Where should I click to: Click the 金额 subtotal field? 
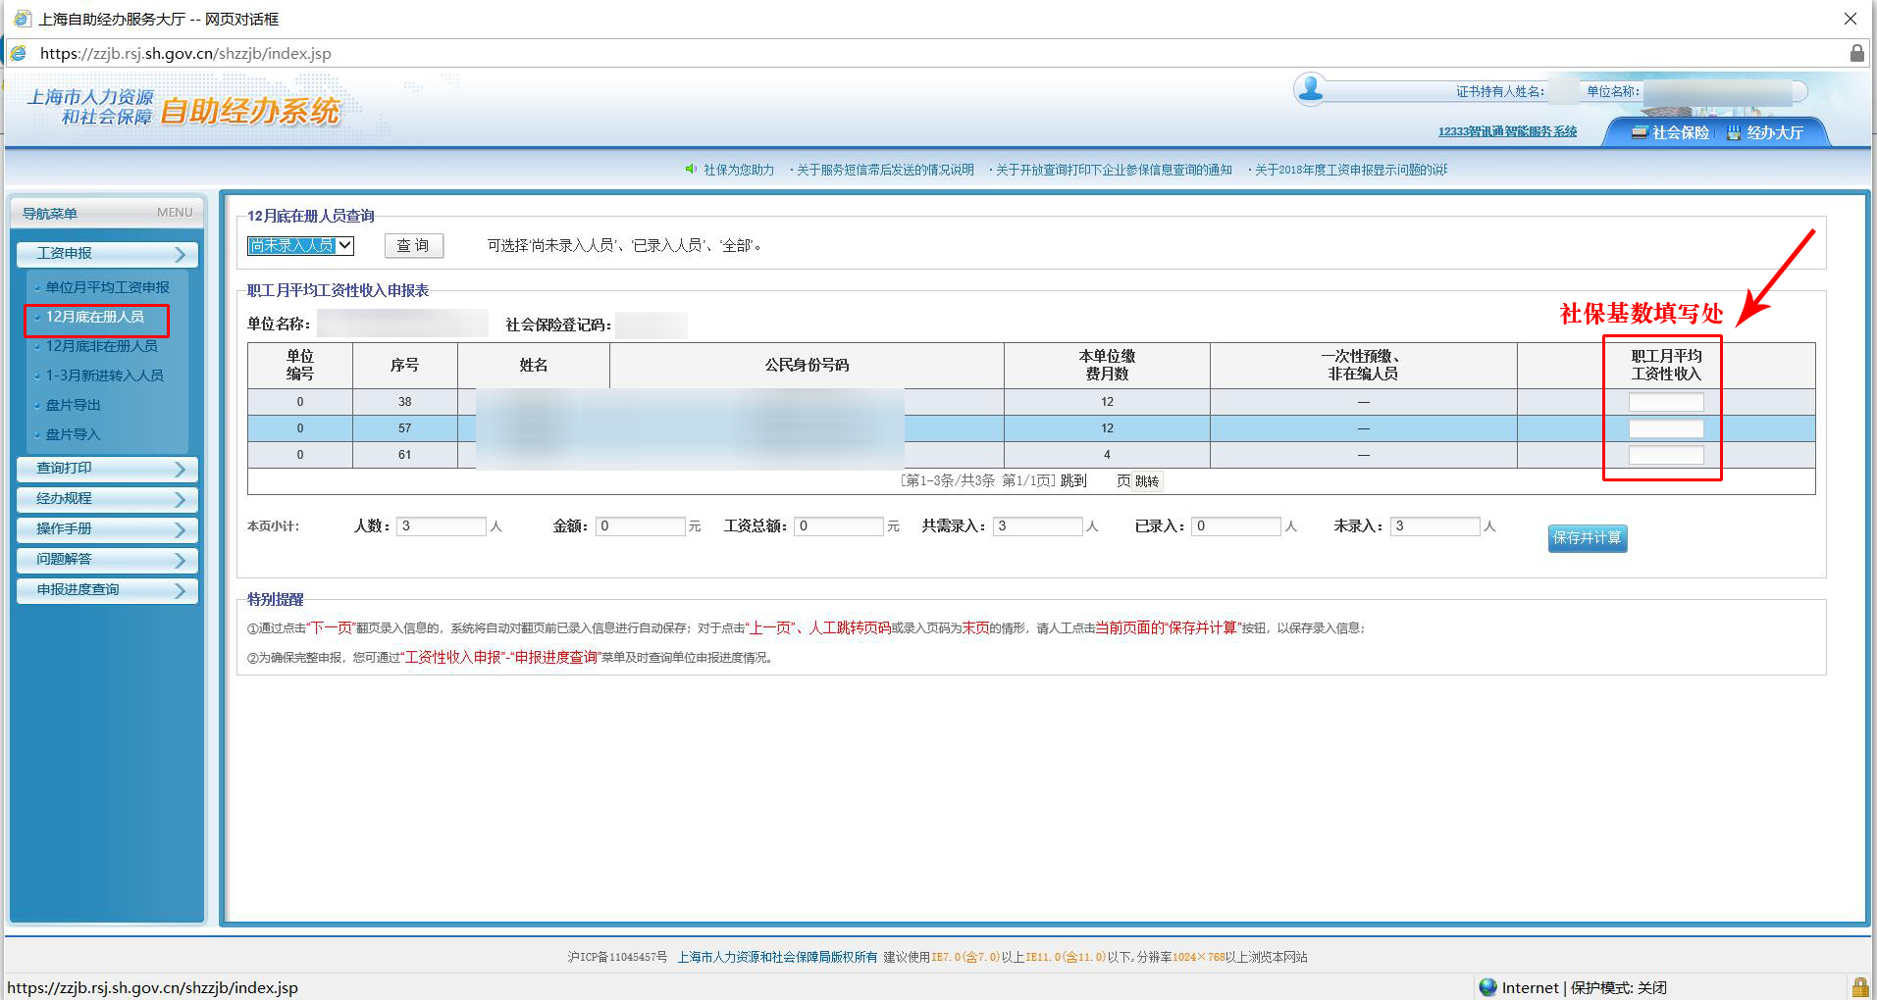click(x=640, y=526)
